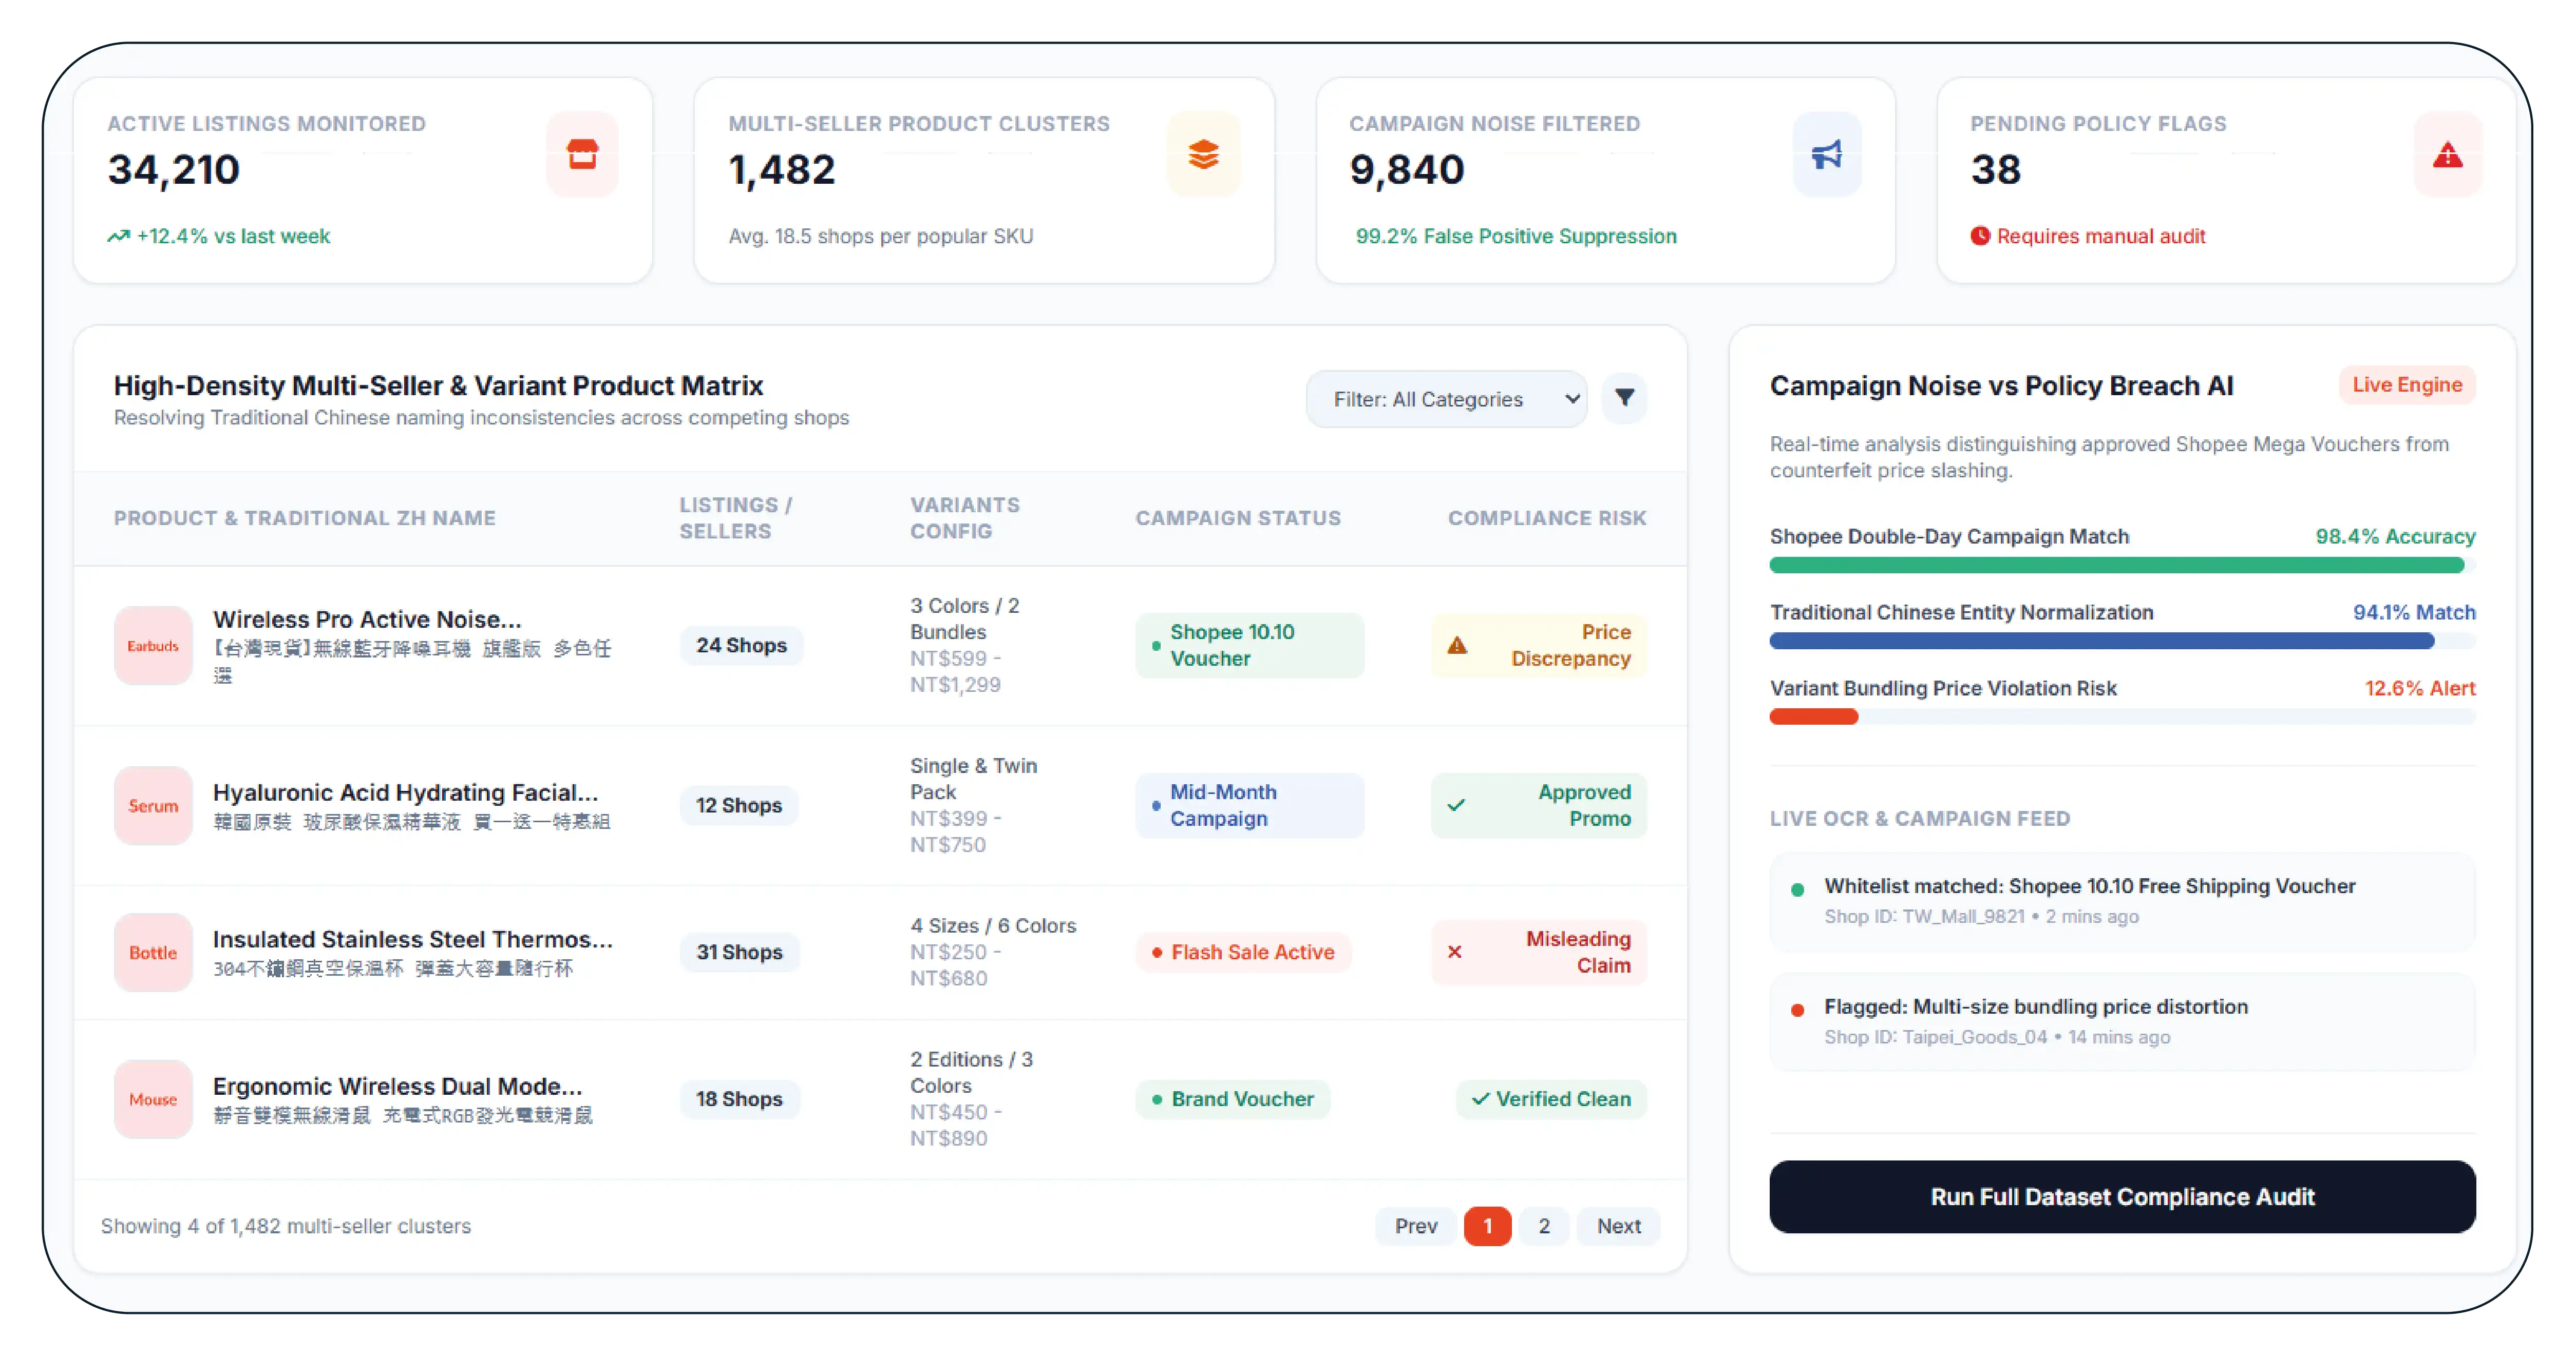Click the clock icon beside Requires manual audit
Viewport: 2576px width, 1356px height.
1980,236
